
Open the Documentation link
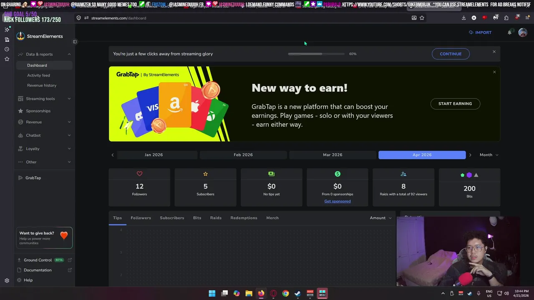pyautogui.click(x=45, y=270)
